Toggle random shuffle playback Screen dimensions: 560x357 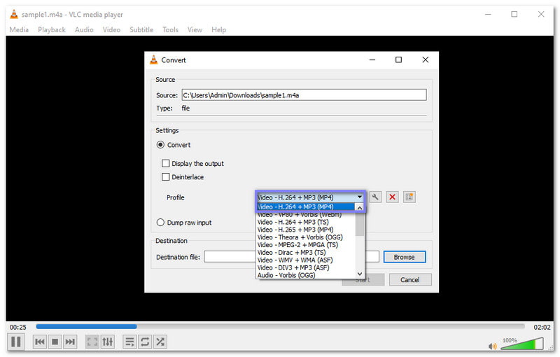tap(160, 342)
